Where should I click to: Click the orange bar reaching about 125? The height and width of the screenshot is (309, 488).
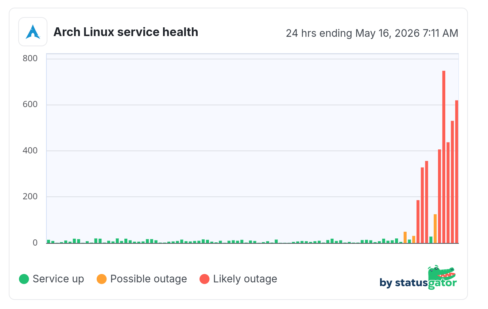[435, 229]
